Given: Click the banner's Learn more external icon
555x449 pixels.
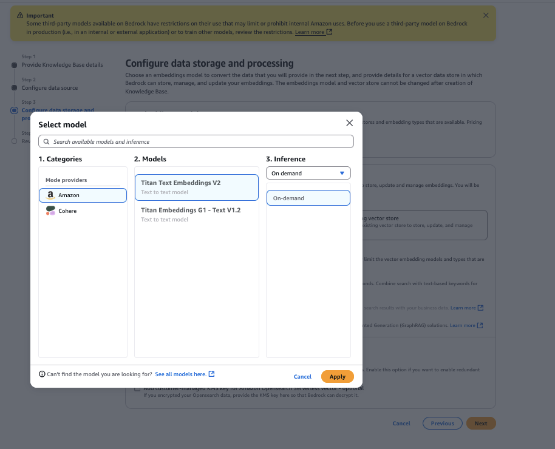Looking at the screenshot, I should coord(330,32).
